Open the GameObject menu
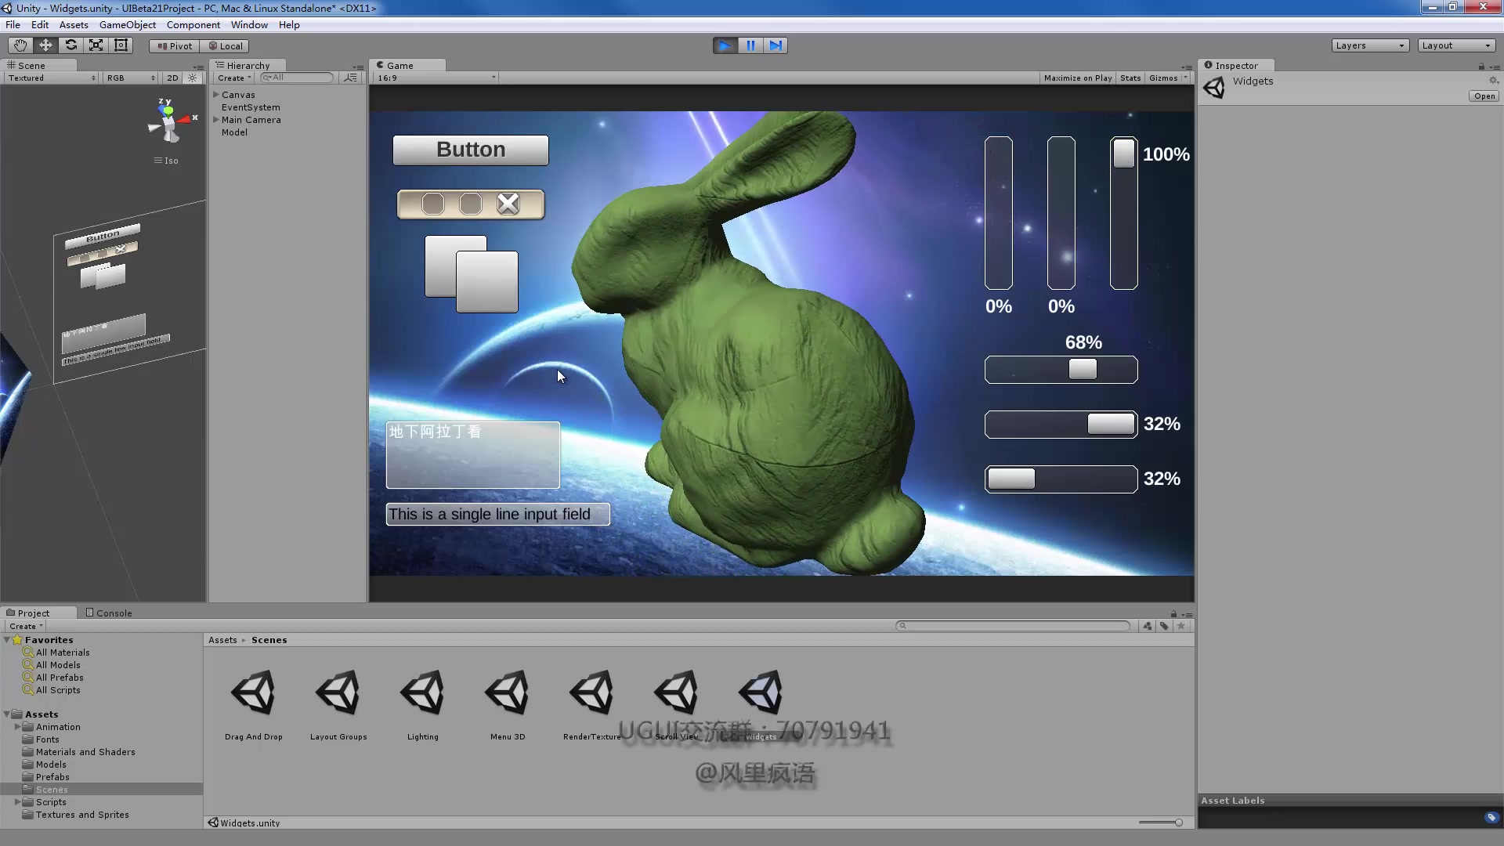 128,24
